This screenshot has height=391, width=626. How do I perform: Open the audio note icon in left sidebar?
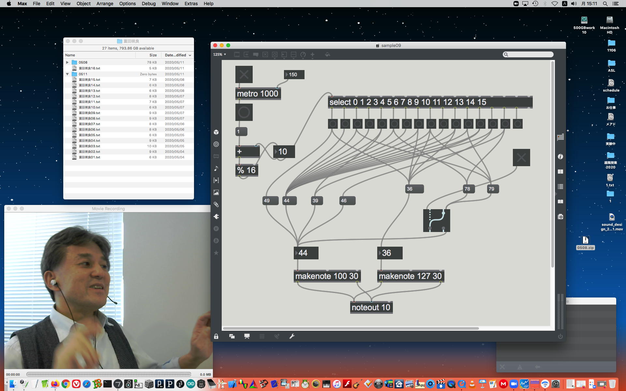[x=216, y=168]
